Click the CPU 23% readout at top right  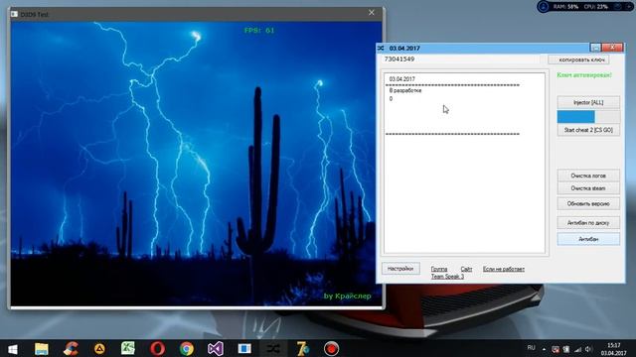point(596,7)
